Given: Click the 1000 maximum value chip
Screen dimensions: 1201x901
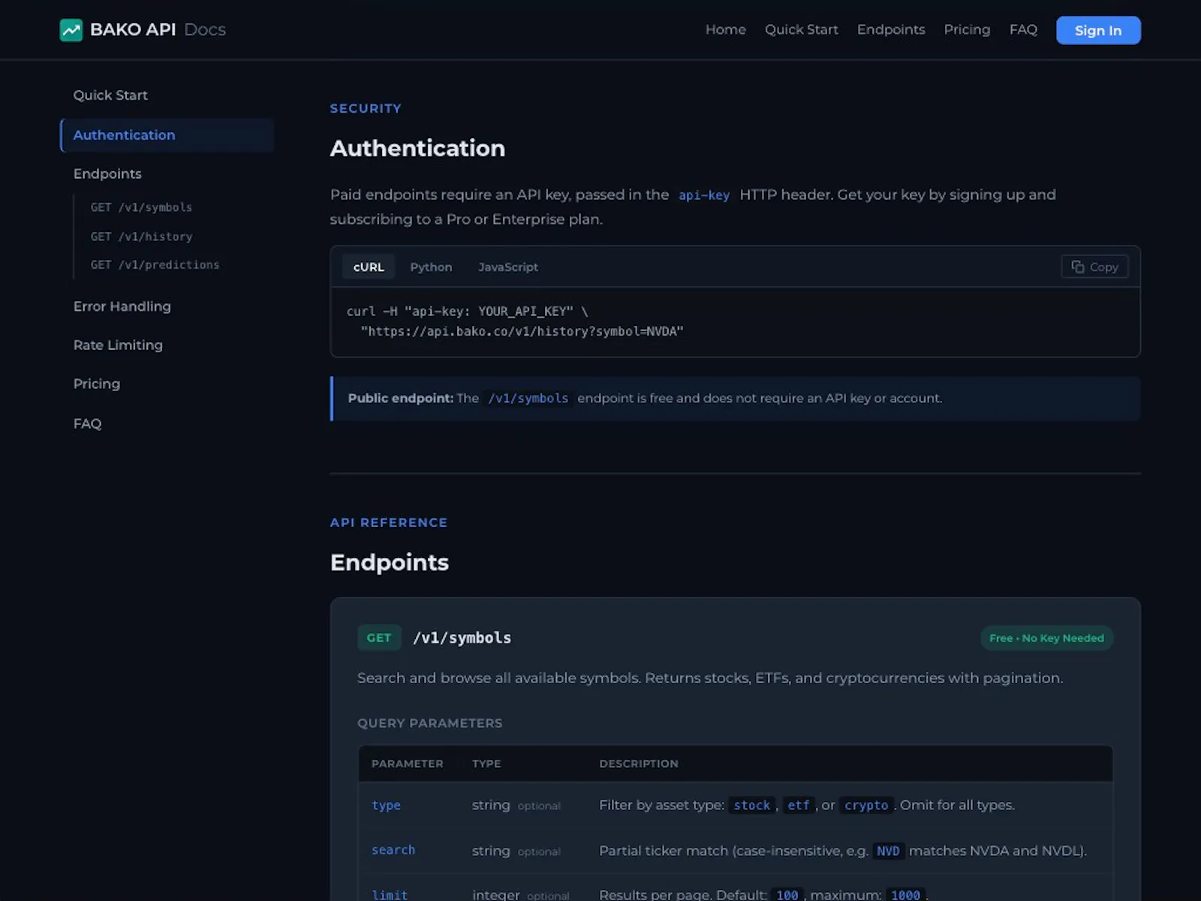Looking at the screenshot, I should (x=905, y=894).
